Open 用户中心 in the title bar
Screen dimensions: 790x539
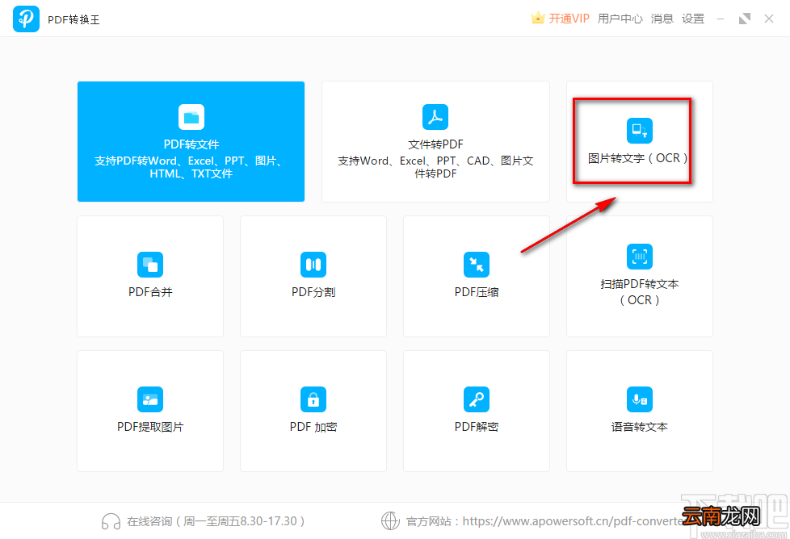point(620,19)
